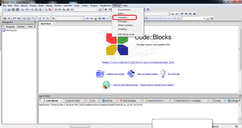Jump back using the left arrow icon
The image size is (242, 128).
pos(172,14)
